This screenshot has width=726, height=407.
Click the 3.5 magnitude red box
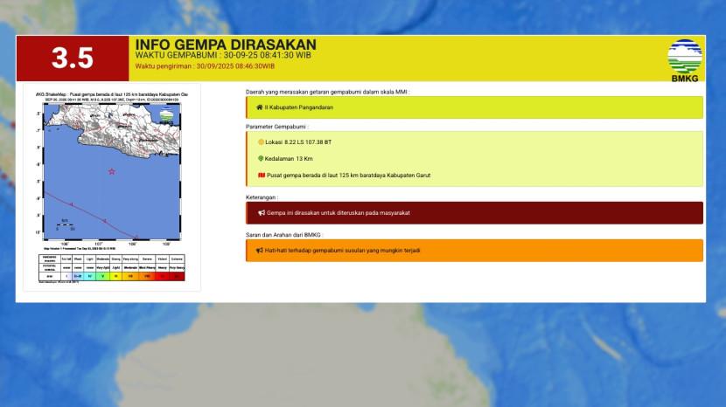(72, 58)
